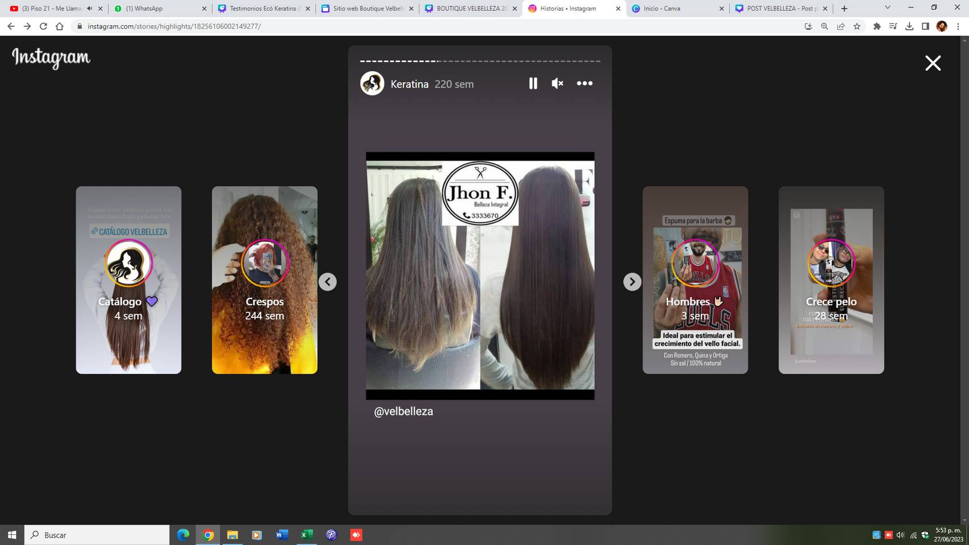The width and height of the screenshot is (969, 545).
Task: Switch to the WhatsApp browser tab
Action: 159,8
